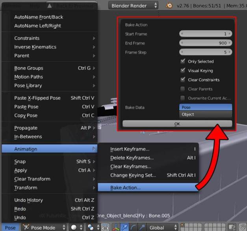Viewport: 247px width, 231px height.
Task: Confirm Bake Action with OK button
Action: point(177,124)
